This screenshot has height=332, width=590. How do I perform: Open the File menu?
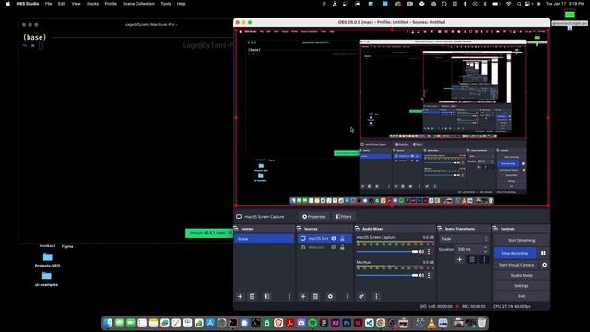coord(48,4)
